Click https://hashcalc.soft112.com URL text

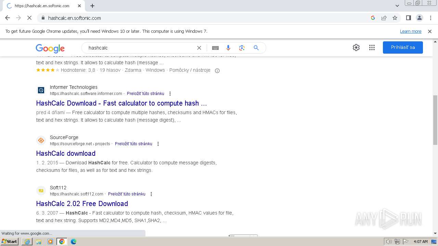pos(77,194)
